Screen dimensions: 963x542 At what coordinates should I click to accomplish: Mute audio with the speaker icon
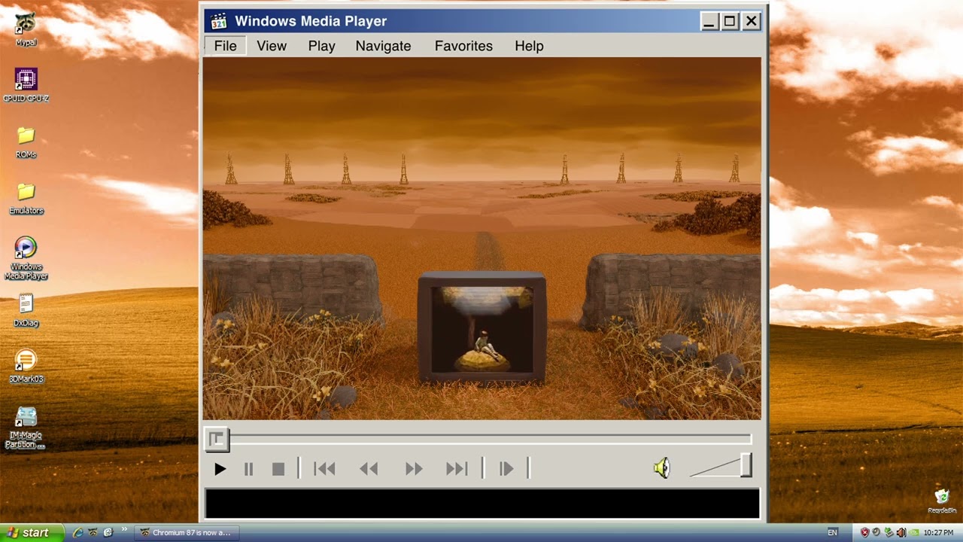click(661, 469)
